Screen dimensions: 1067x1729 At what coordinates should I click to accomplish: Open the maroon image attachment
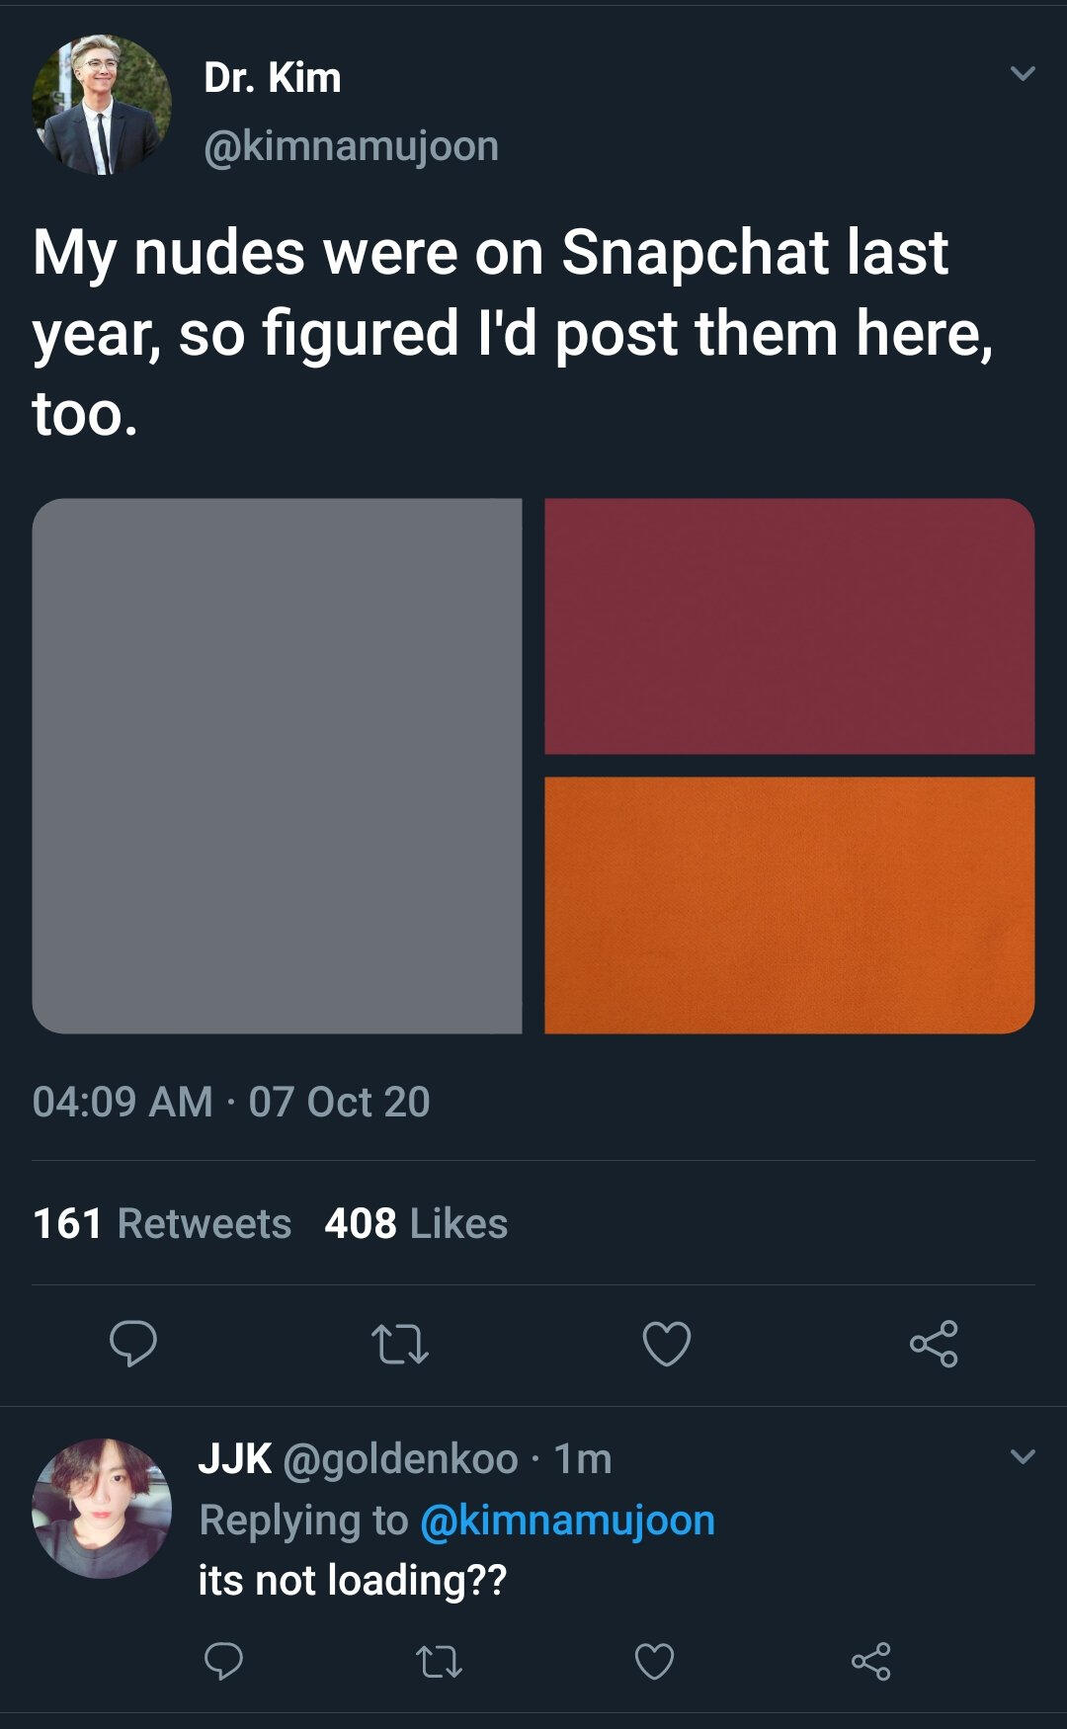(x=789, y=626)
